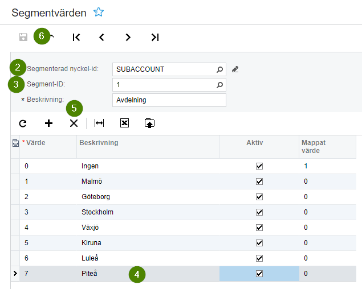Click the Beskrivning text field containing Avdelning

point(169,100)
